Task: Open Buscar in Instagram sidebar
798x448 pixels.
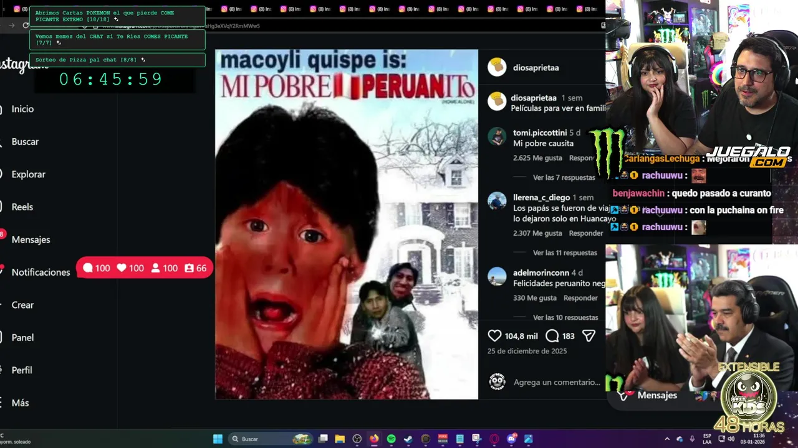Action: (x=25, y=141)
